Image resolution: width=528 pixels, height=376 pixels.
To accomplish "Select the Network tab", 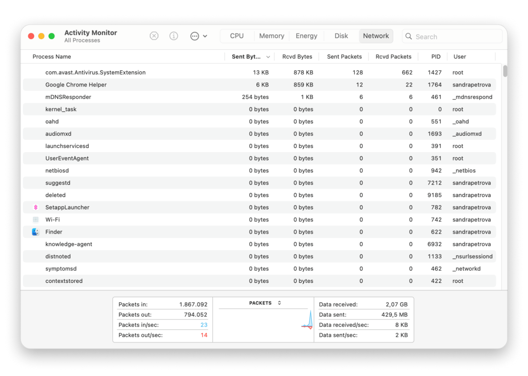I will 376,36.
